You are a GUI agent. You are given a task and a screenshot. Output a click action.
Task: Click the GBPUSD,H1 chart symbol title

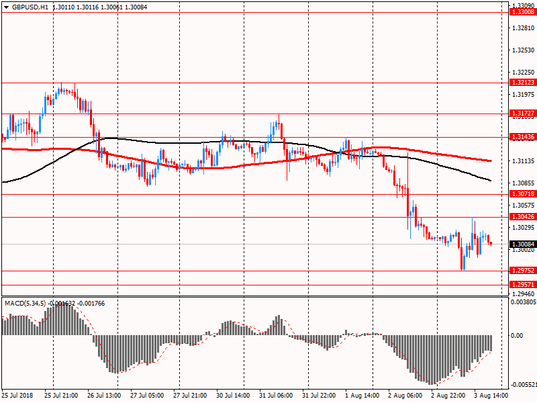[x=30, y=7]
